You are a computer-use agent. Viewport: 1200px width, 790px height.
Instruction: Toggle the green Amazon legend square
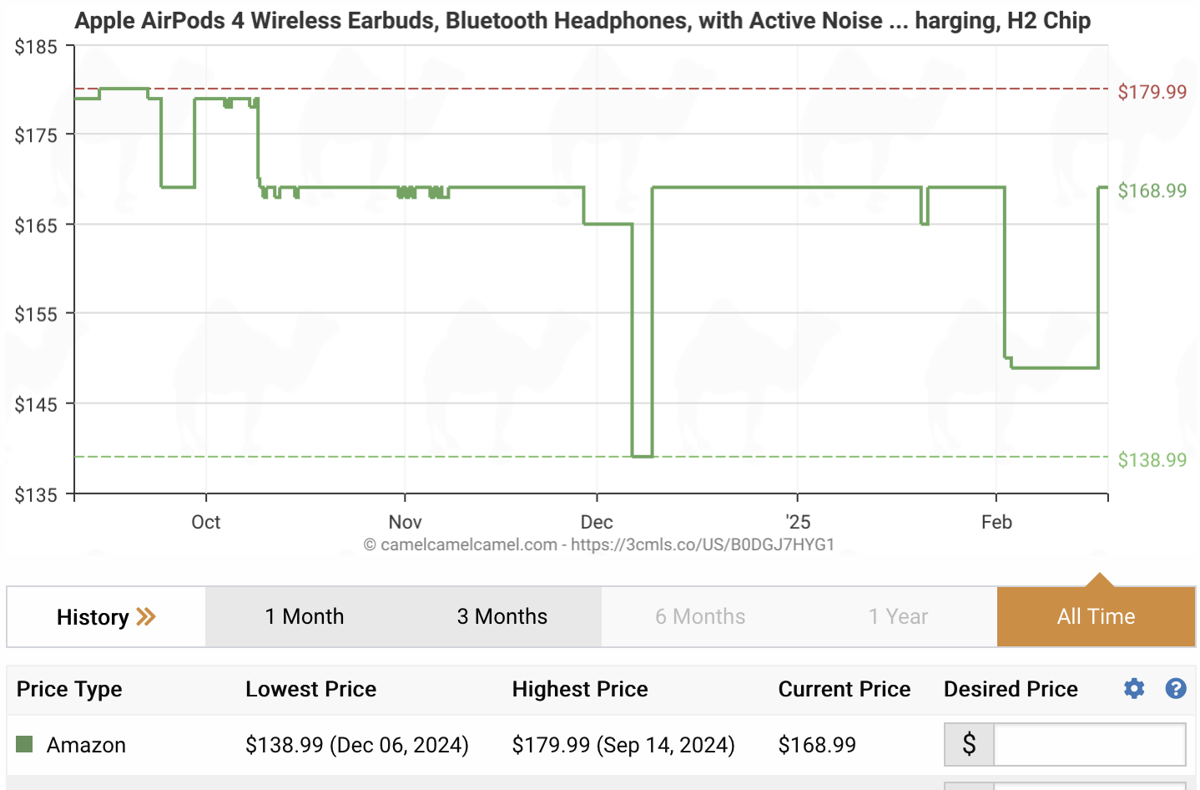(24, 743)
